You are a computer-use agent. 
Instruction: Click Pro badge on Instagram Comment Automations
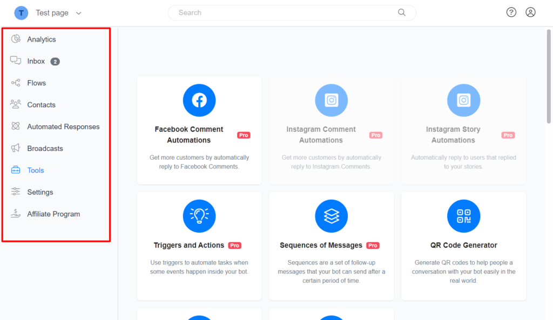coord(376,135)
